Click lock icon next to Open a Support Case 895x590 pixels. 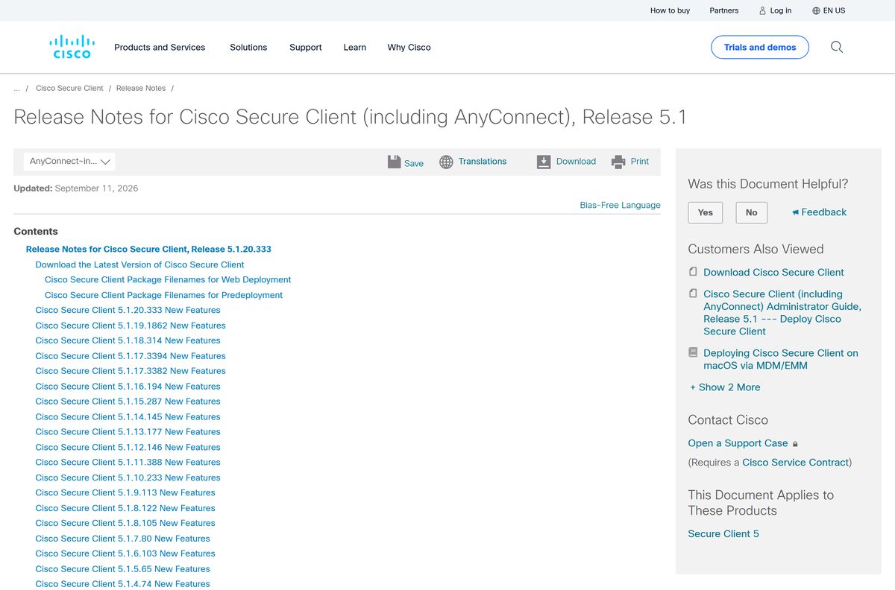[795, 443]
